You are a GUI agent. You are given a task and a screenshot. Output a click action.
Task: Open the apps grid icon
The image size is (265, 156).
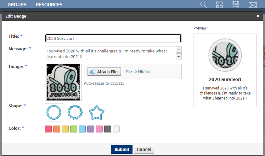219,5
